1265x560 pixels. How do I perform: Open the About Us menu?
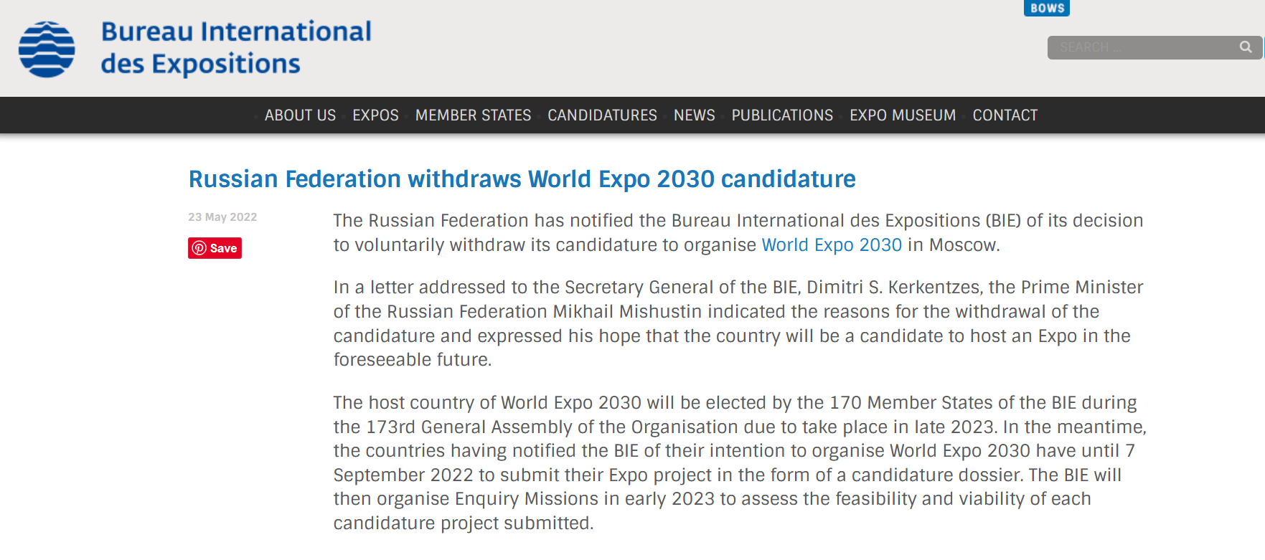(300, 115)
